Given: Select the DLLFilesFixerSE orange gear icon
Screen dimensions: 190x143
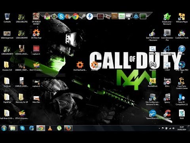Looking at the screenshot, I should click(80, 66).
